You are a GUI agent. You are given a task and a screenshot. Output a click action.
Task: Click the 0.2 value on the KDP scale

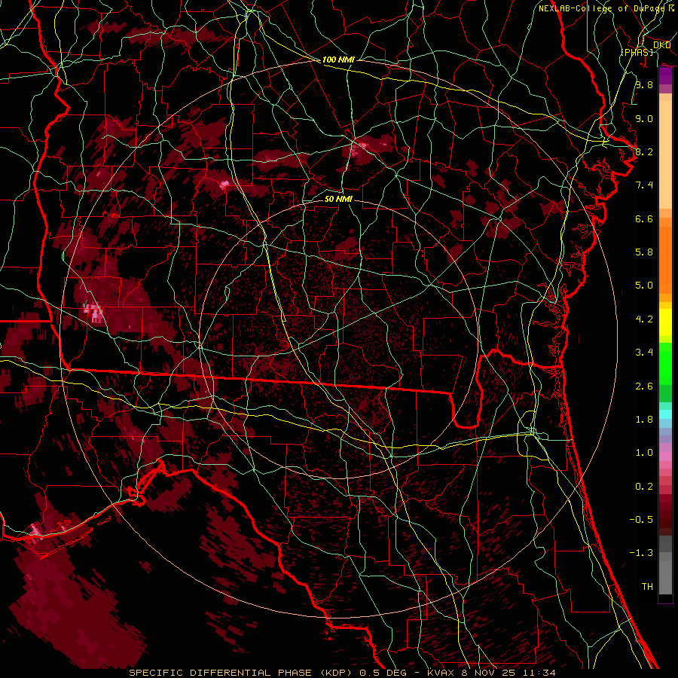pyautogui.click(x=644, y=487)
